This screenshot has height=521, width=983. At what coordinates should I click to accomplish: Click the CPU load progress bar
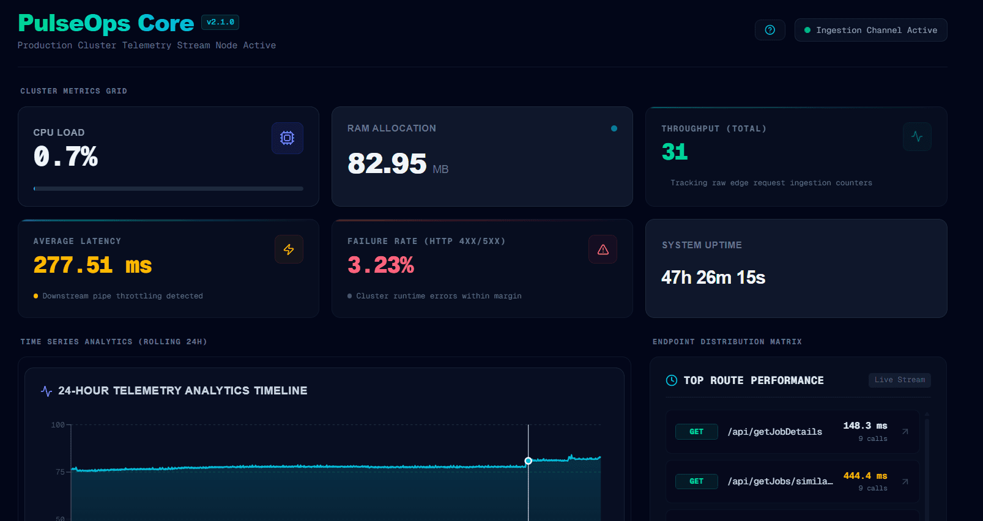168,188
